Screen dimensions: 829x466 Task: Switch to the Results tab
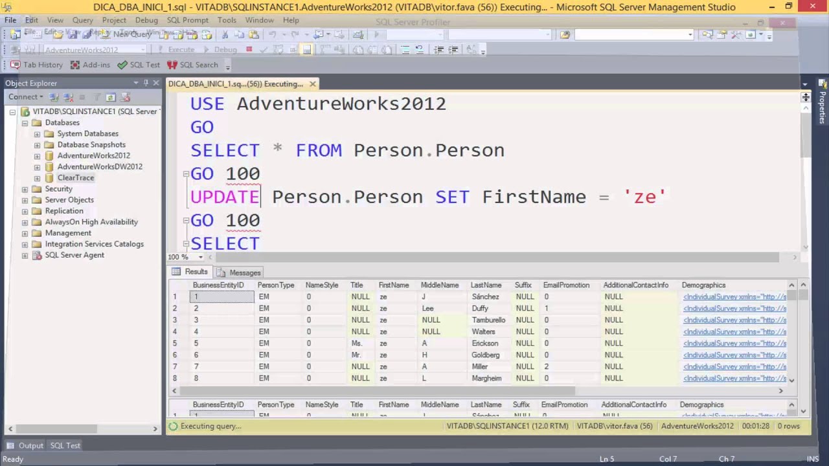click(190, 272)
